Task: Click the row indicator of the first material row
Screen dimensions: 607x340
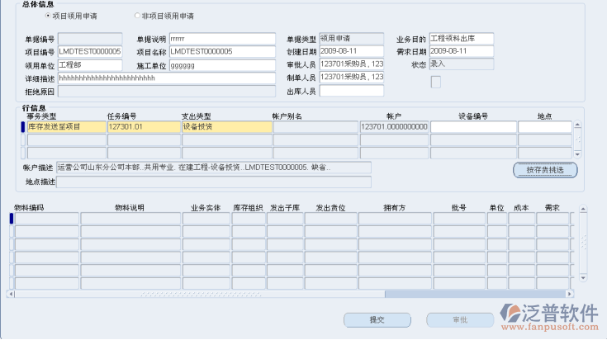Action: (x=12, y=218)
